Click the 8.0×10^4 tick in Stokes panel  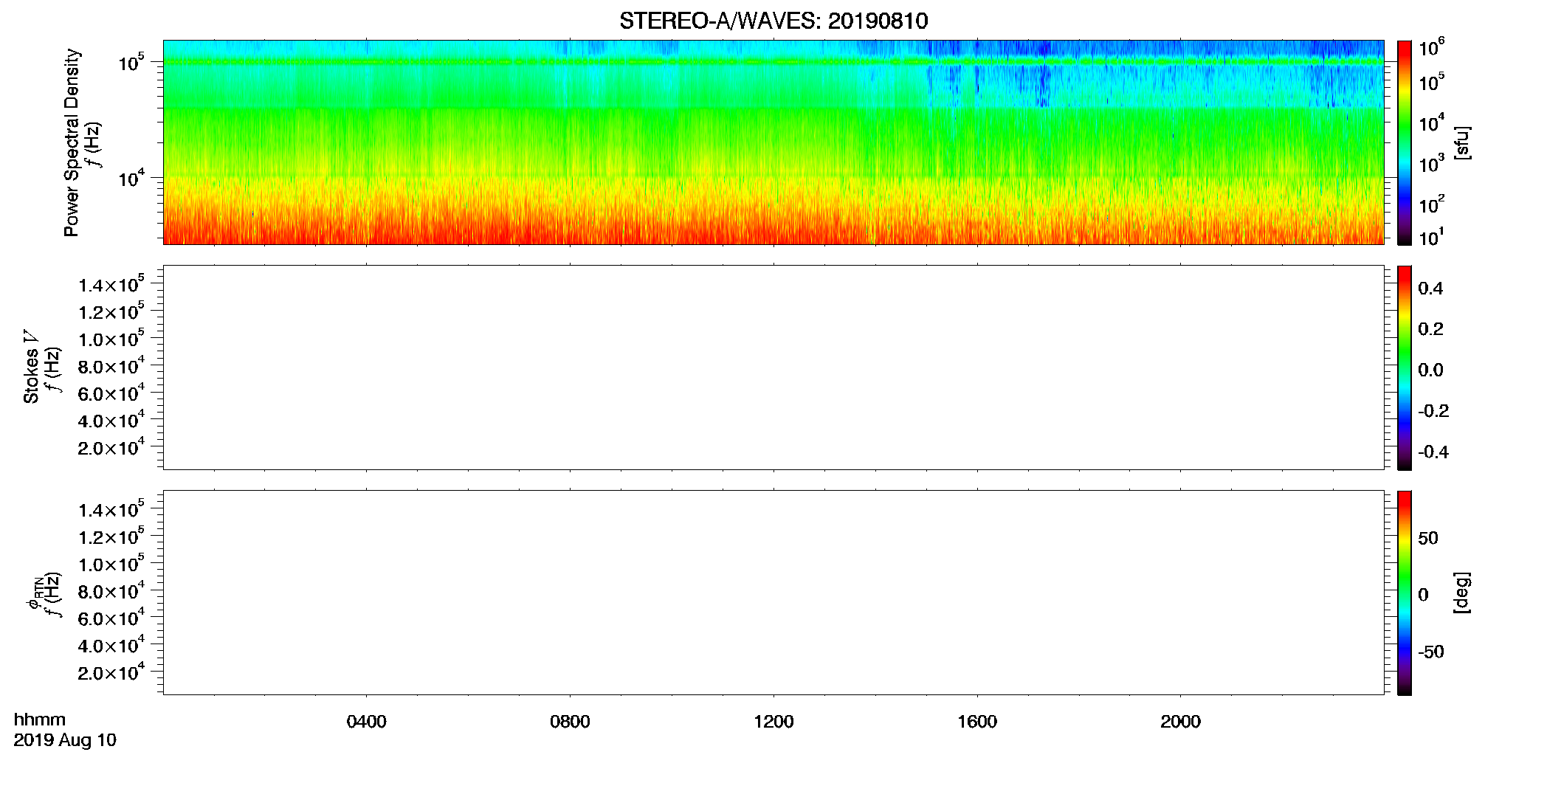(111, 365)
